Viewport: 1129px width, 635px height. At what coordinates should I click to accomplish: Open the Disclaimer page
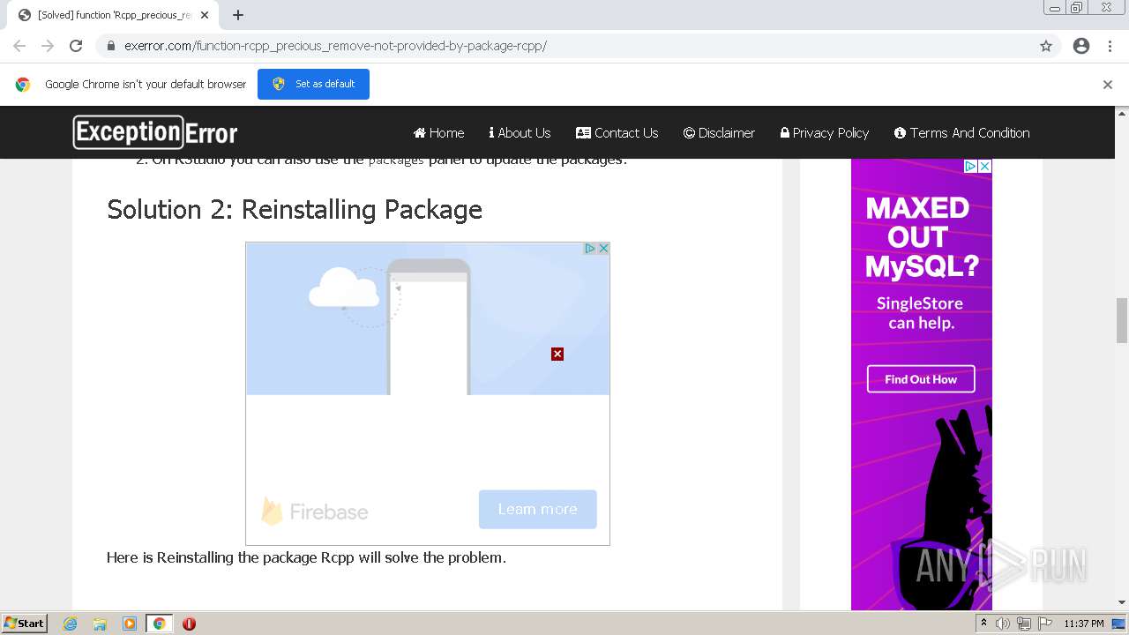719,133
